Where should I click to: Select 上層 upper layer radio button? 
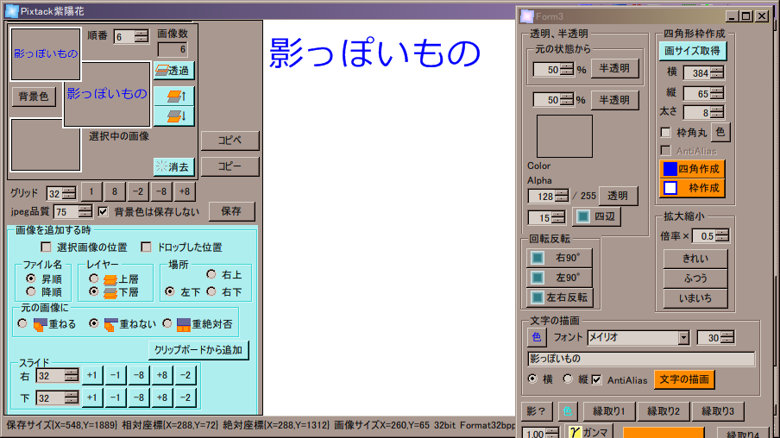point(93,278)
